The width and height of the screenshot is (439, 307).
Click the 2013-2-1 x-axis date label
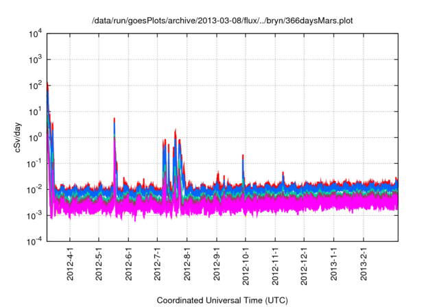coord(364,265)
